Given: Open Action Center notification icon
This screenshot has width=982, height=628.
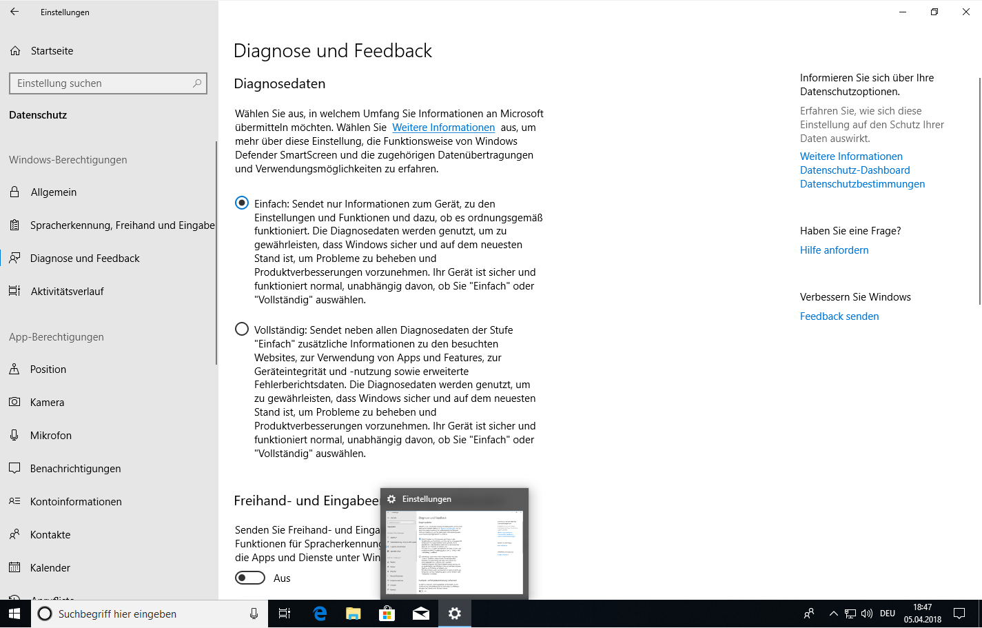Looking at the screenshot, I should pos(959,614).
